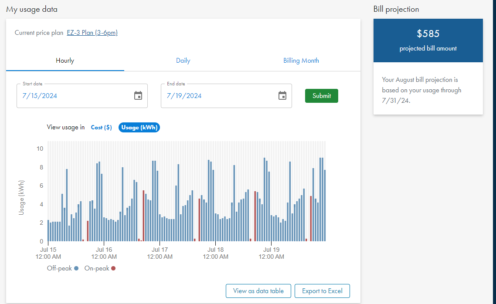Click the Jul 16 12:00 AM axis label
Screen dimensions: 496x304
pos(104,253)
